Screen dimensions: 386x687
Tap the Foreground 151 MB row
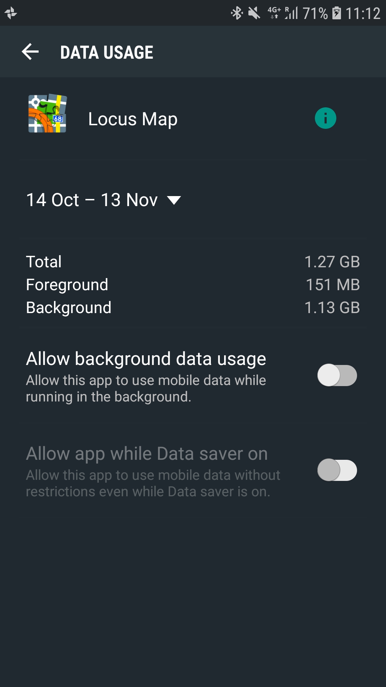[x=193, y=285]
